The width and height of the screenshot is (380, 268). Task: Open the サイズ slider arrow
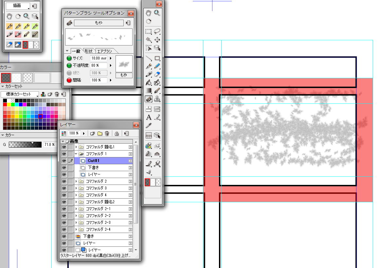(x=111, y=58)
